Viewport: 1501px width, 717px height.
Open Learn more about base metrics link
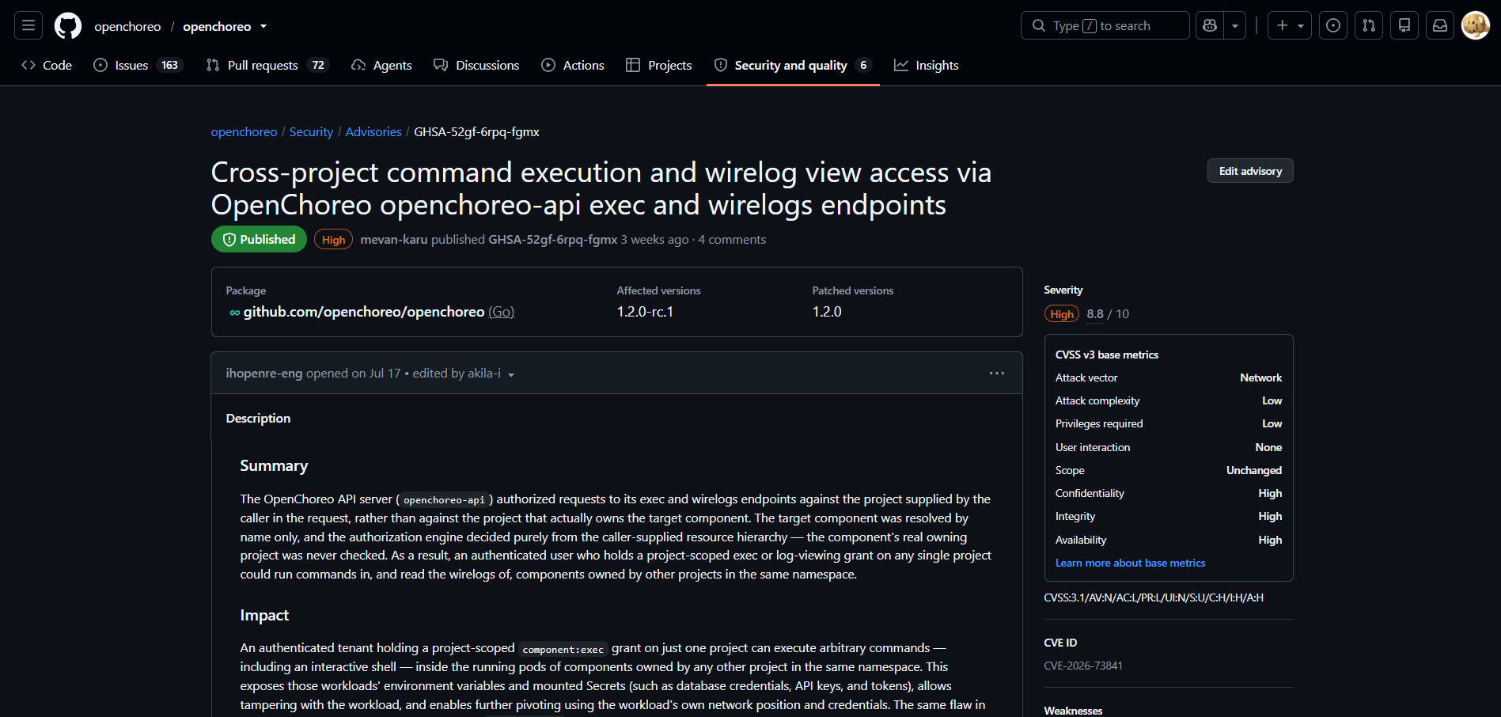tap(1130, 563)
